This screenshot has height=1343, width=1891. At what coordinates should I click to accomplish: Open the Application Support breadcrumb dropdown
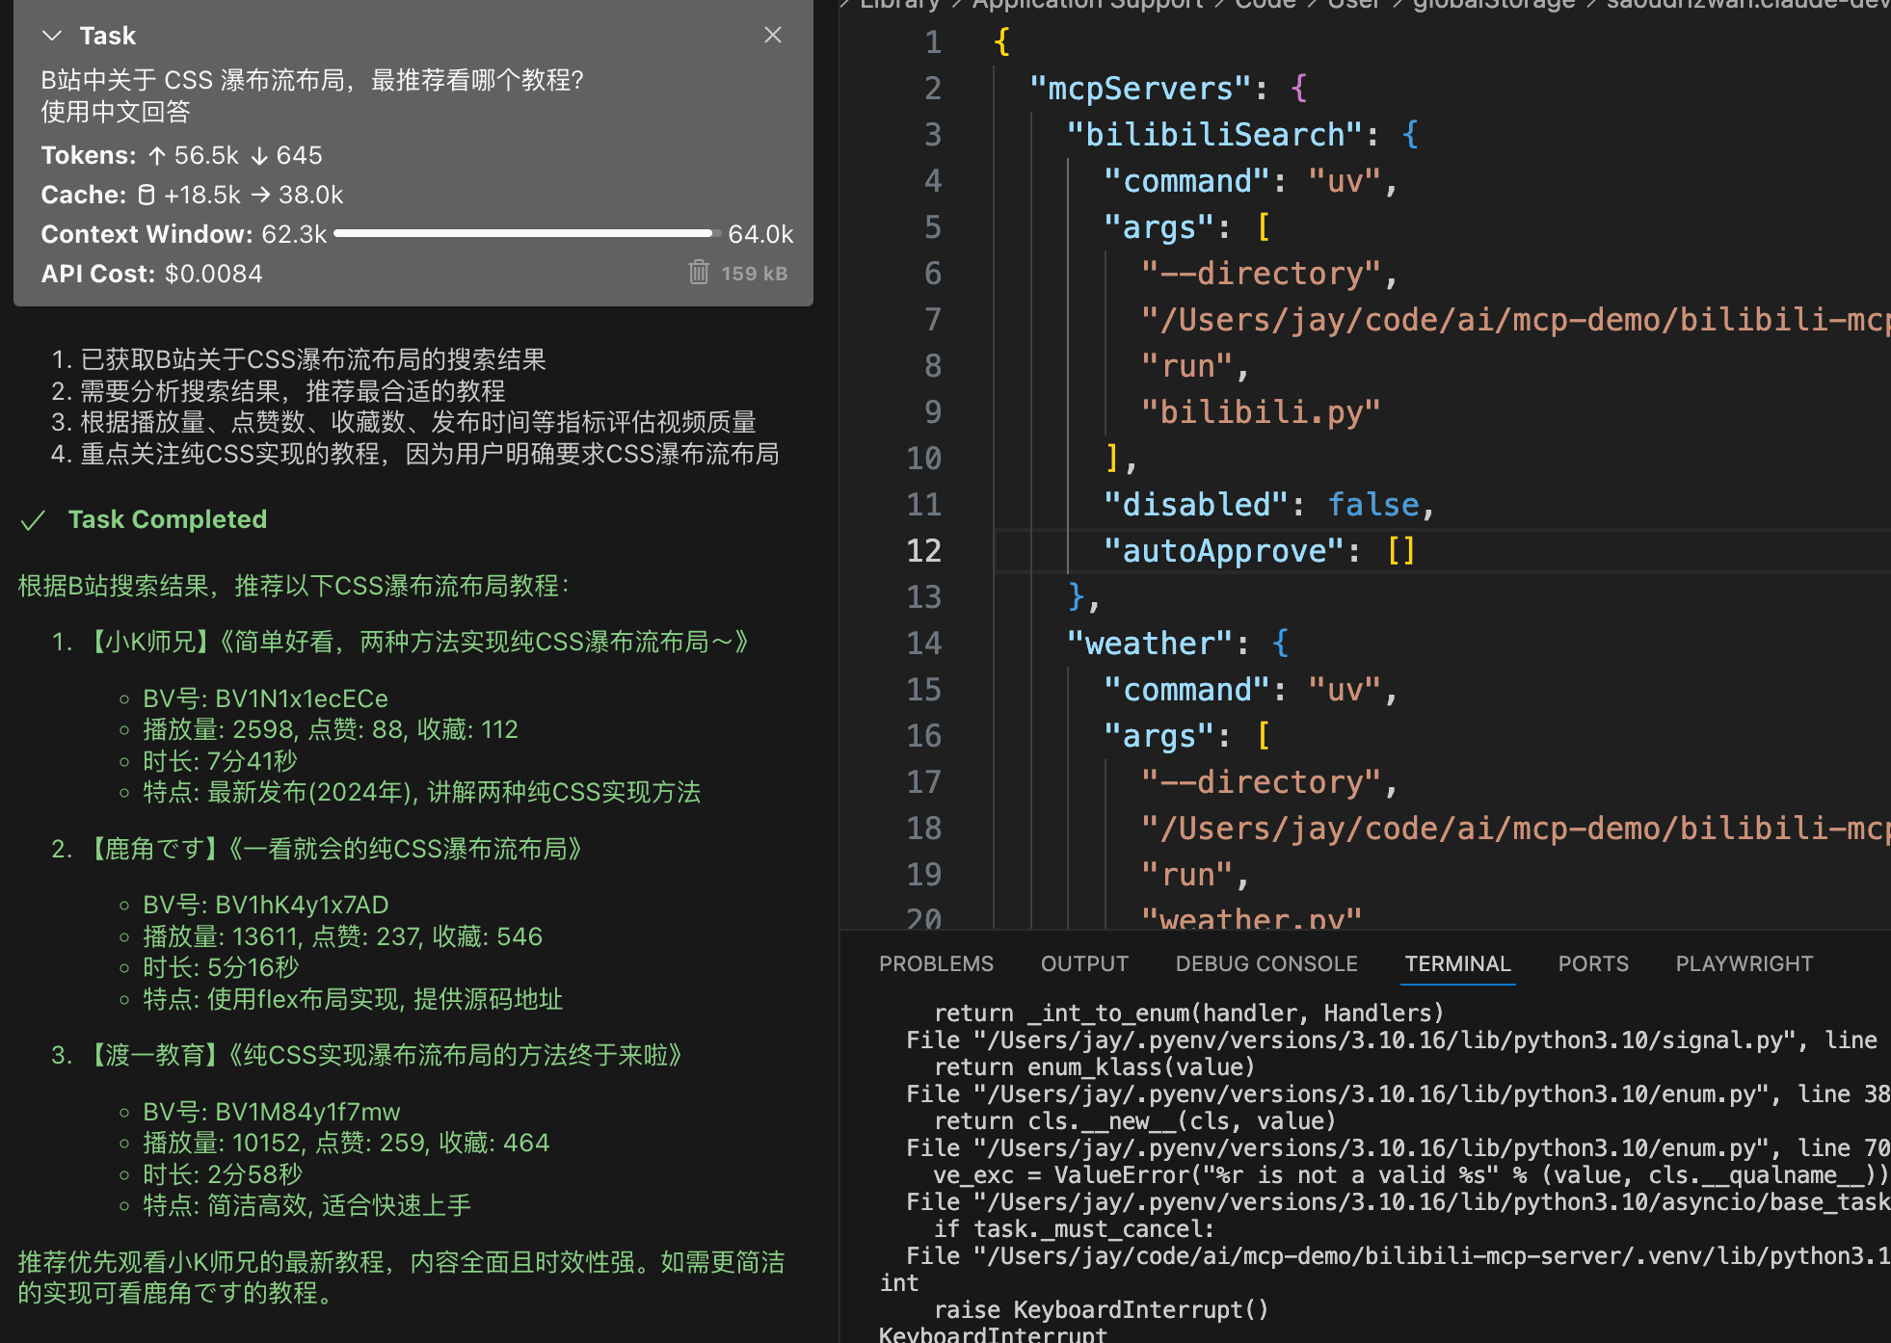click(x=1087, y=5)
